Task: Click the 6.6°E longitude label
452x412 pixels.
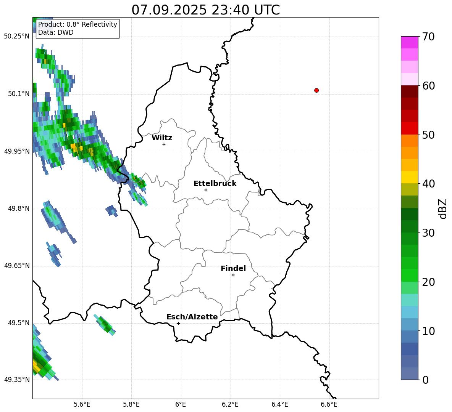Action: (329, 405)
